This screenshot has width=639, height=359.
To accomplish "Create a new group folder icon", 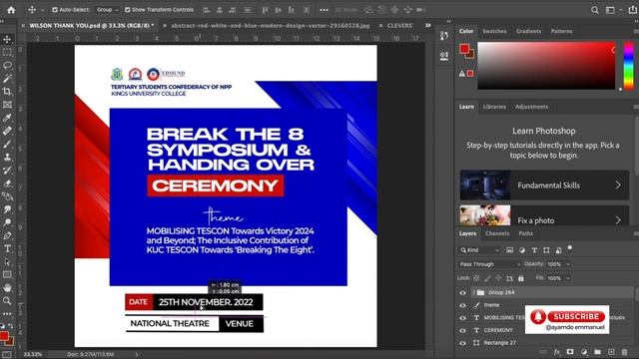I will [597, 352].
